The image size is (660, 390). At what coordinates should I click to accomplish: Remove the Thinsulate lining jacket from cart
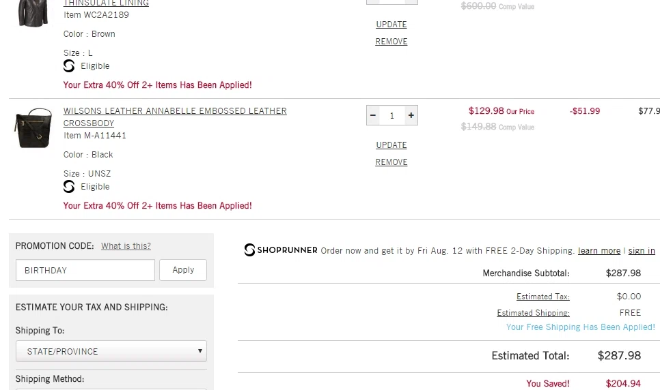coord(391,42)
